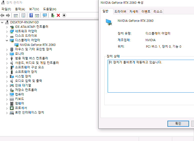The image size is (194, 141).
Task: Click the speaker icon for 오디오 입력
Action: coord(12,81)
